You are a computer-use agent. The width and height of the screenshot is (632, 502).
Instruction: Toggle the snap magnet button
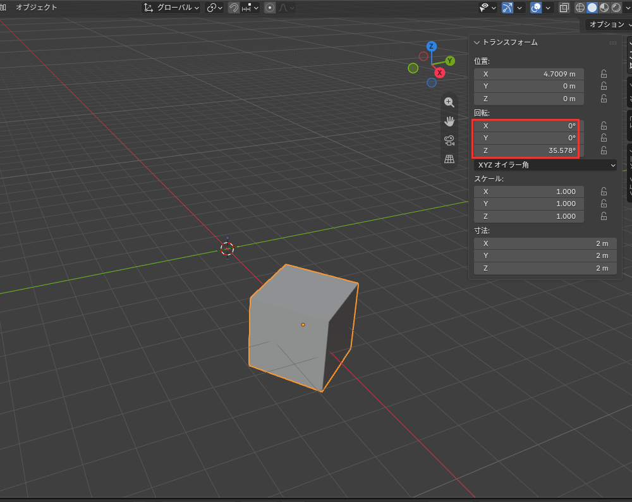point(234,8)
